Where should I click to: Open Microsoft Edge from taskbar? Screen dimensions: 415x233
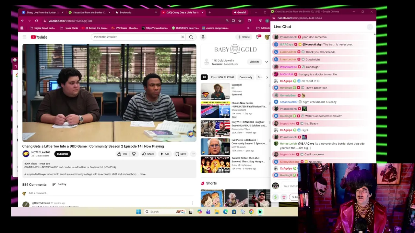[x=225, y=212]
